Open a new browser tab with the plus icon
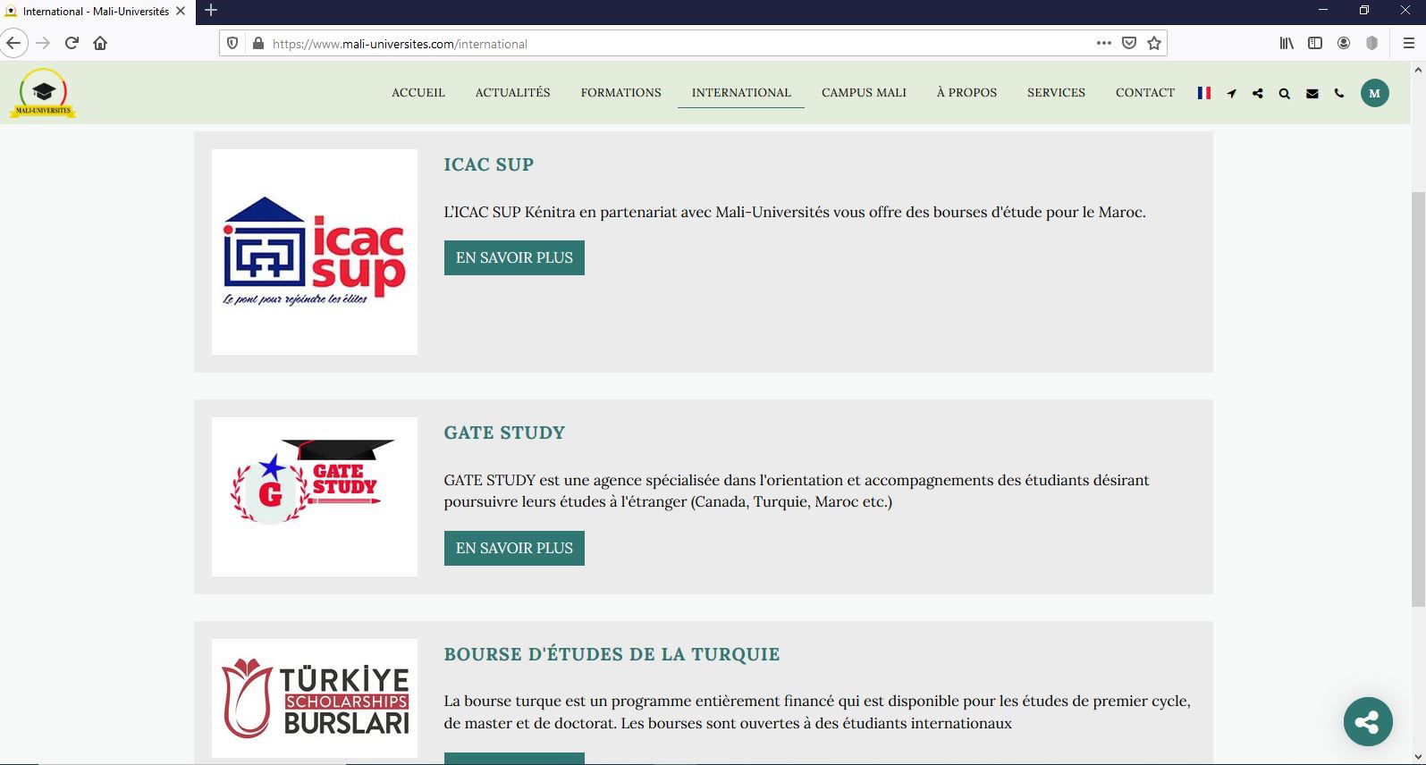 click(211, 11)
